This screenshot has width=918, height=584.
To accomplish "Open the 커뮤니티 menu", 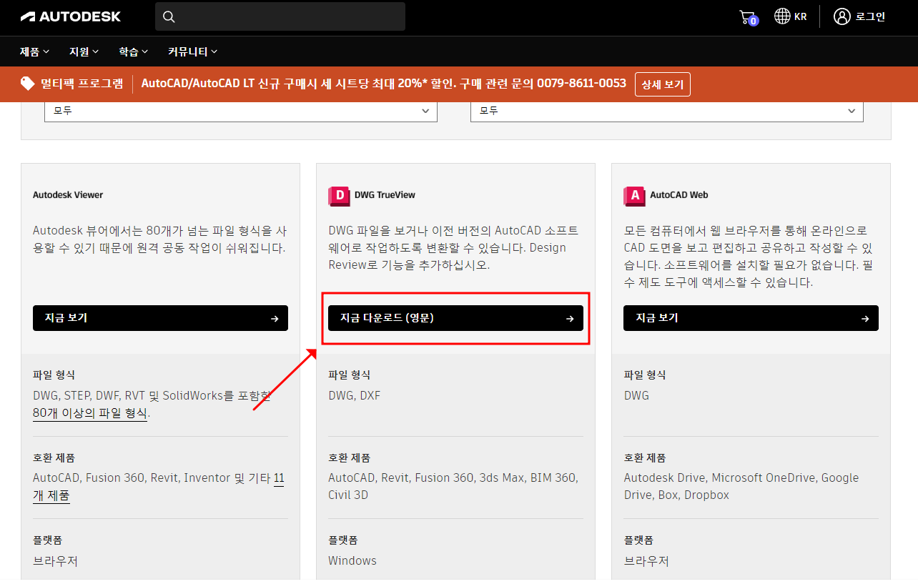I will [x=192, y=51].
